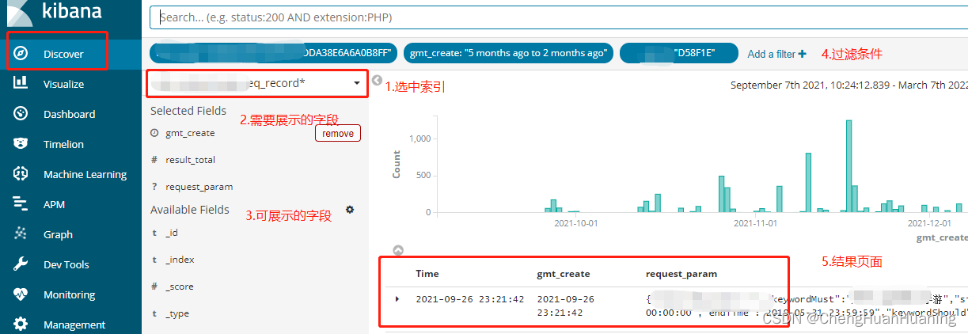This screenshot has height=334, width=968.
Task: Open the index pattern dropdown
Action: coord(256,83)
